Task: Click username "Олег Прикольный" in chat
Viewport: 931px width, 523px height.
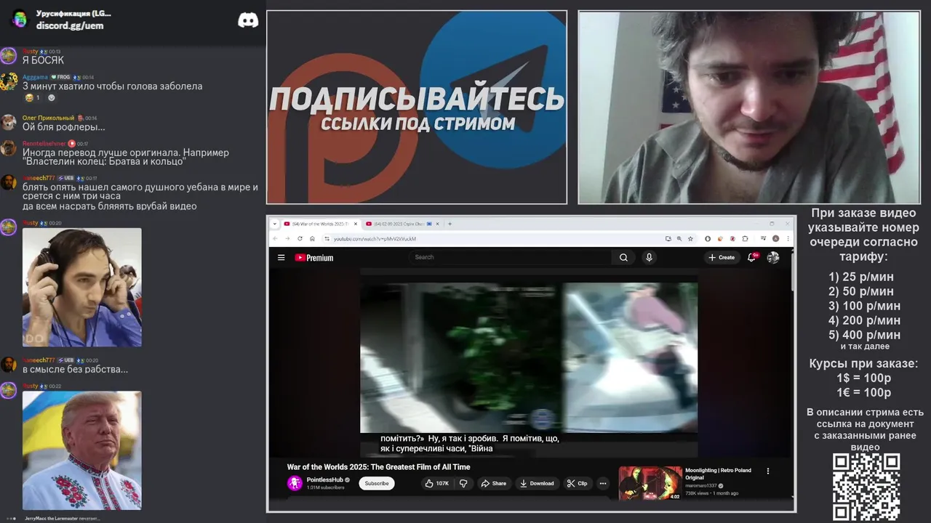Action: pos(48,118)
